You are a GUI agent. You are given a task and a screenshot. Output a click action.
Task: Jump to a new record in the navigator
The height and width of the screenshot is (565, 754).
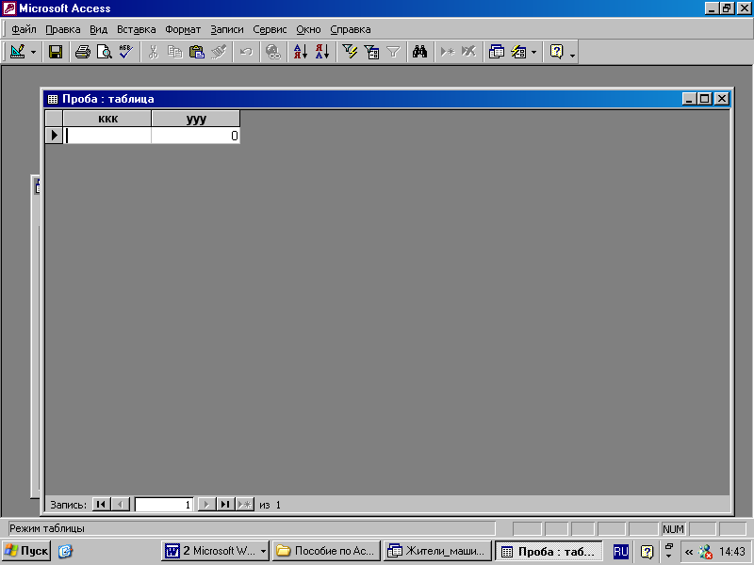[x=245, y=505]
